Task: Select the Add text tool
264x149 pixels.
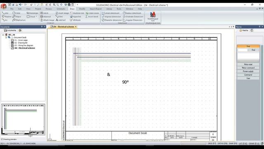Action: pos(61,20)
